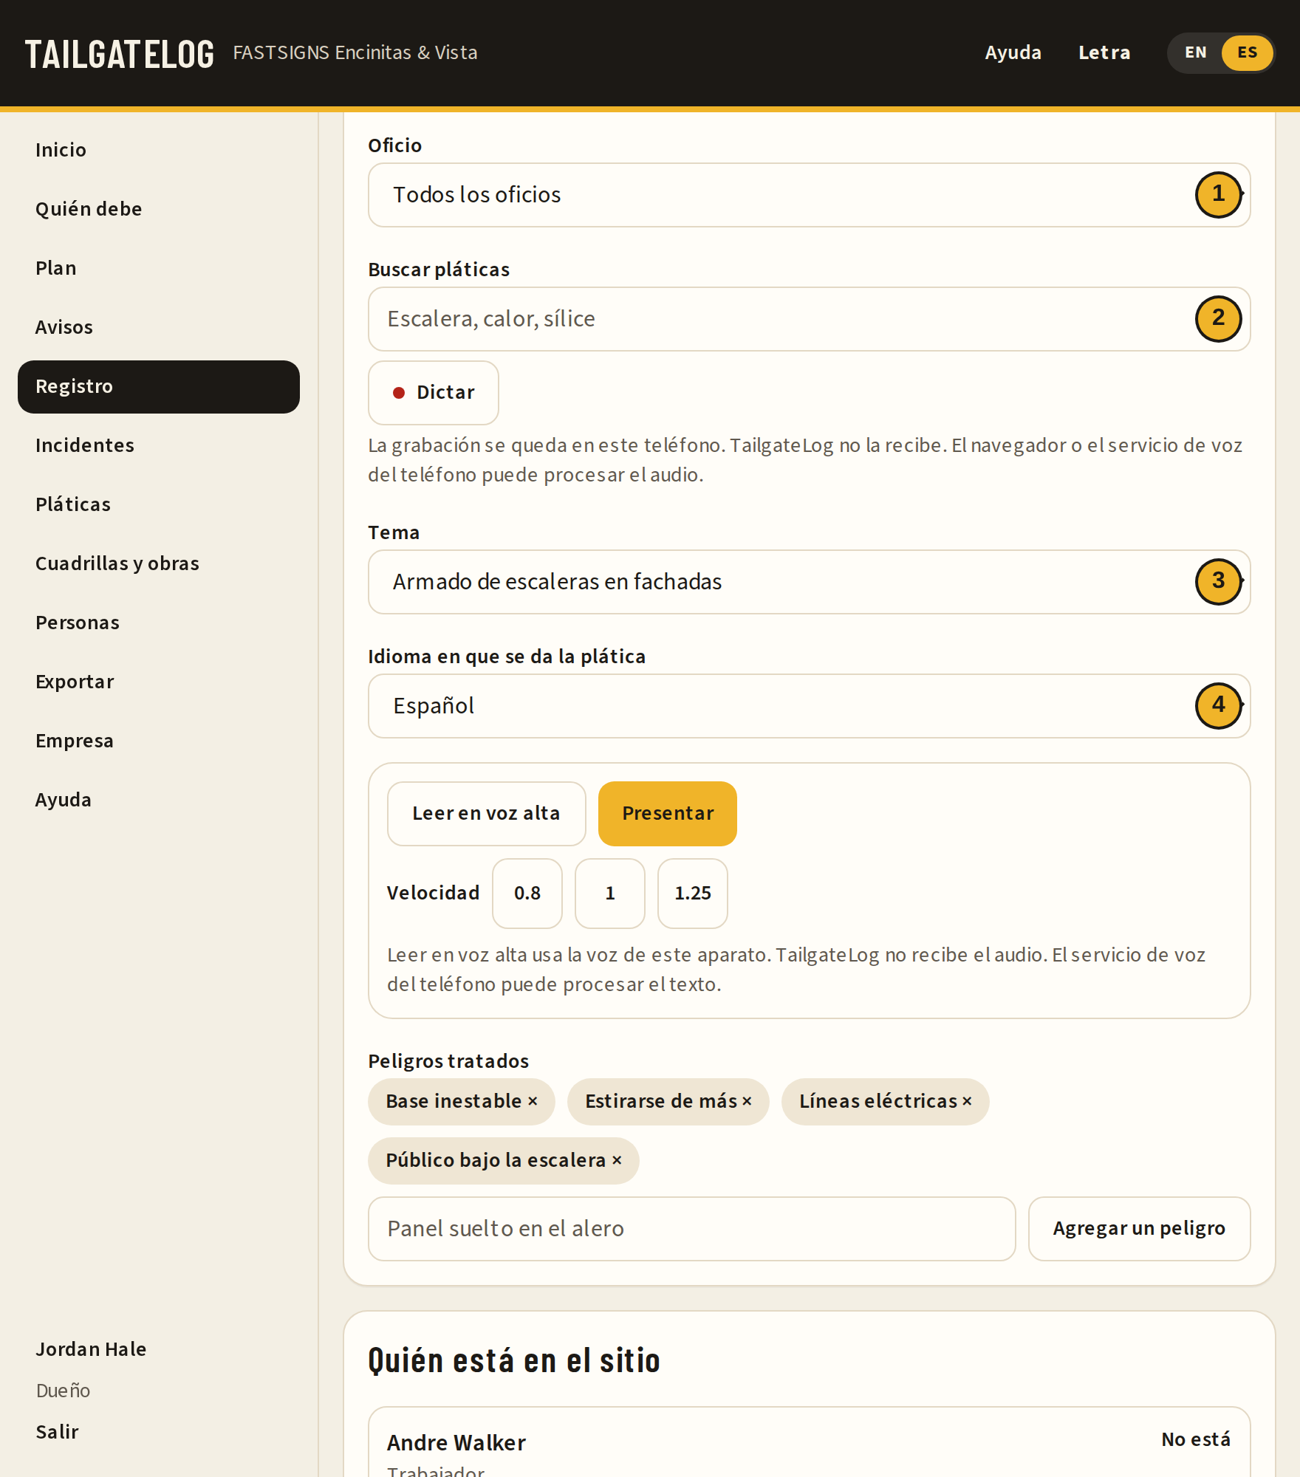Open the Plan section
The width and height of the screenshot is (1300, 1477).
(x=159, y=269)
